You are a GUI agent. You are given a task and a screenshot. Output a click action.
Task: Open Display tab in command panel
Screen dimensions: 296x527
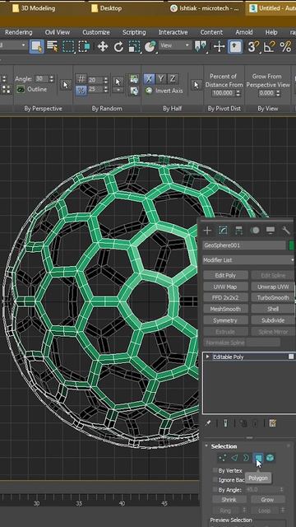point(271,231)
